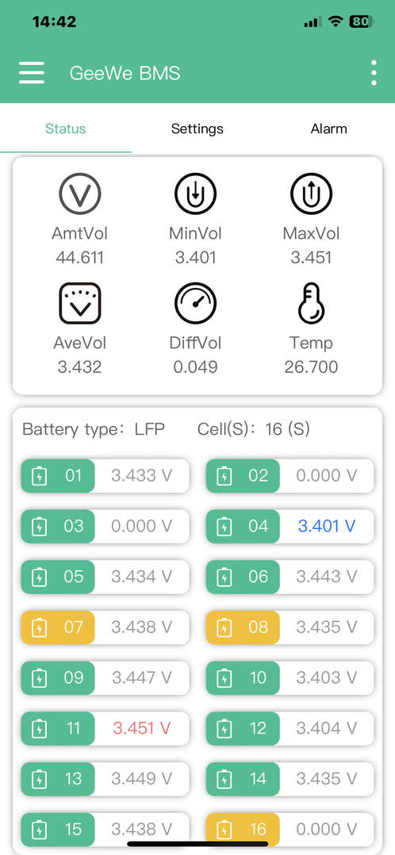Tap the AveVol gauge icon
The width and height of the screenshot is (395, 855).
(x=79, y=303)
